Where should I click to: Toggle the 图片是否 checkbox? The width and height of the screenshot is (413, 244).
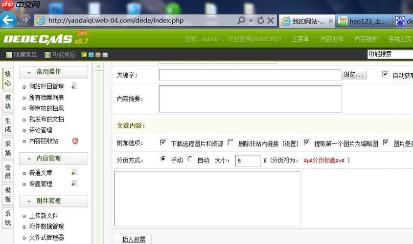(x=386, y=142)
